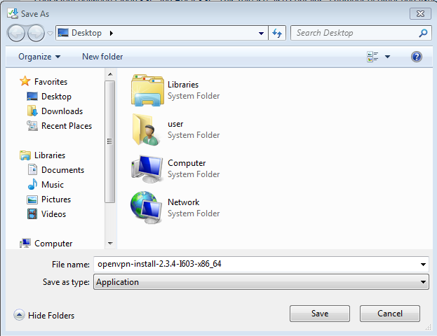Image resolution: width=437 pixels, height=336 pixels.
Task: Open the view options dropdown arrow
Action: (387, 57)
